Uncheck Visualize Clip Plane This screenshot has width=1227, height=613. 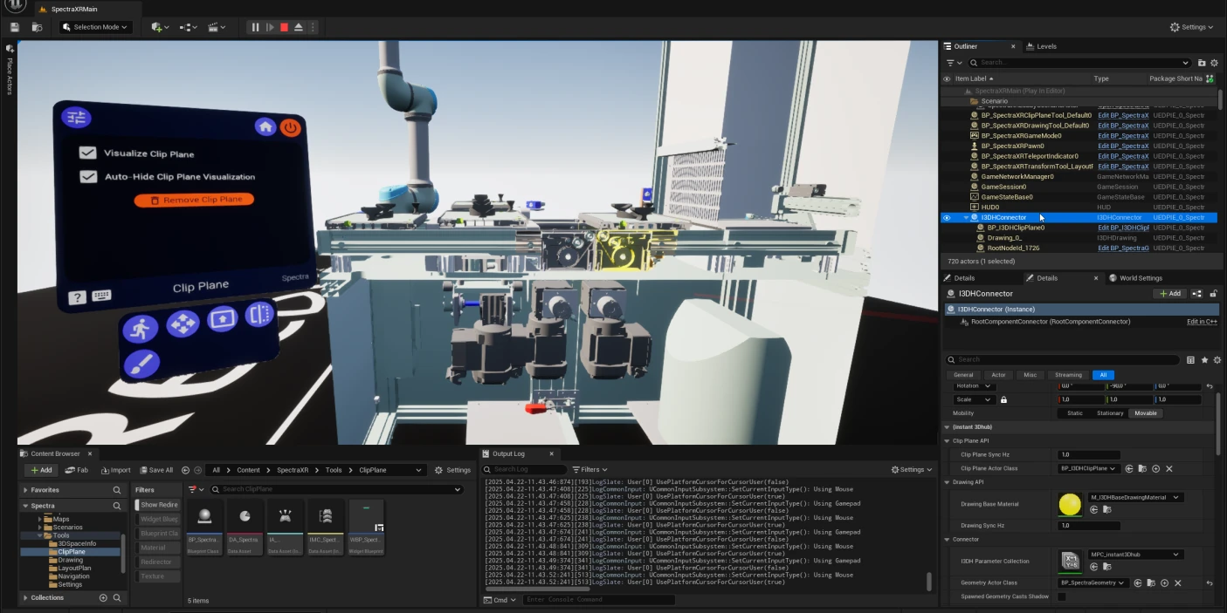pyautogui.click(x=87, y=153)
